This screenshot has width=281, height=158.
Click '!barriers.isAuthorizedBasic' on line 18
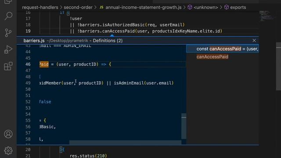pyautogui.click(x=111, y=25)
